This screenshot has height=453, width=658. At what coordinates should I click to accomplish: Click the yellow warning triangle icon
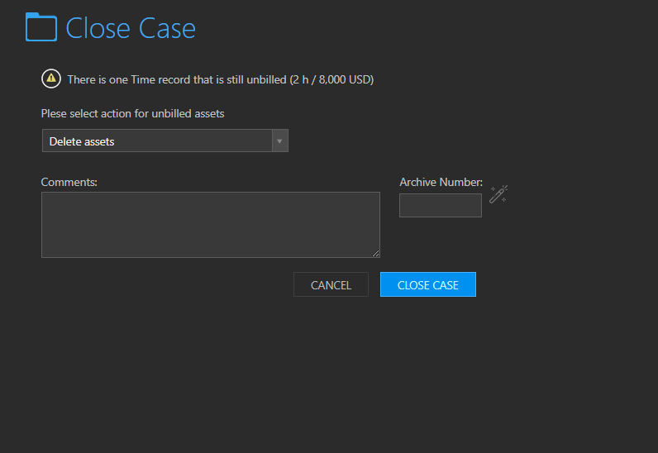[x=51, y=79]
